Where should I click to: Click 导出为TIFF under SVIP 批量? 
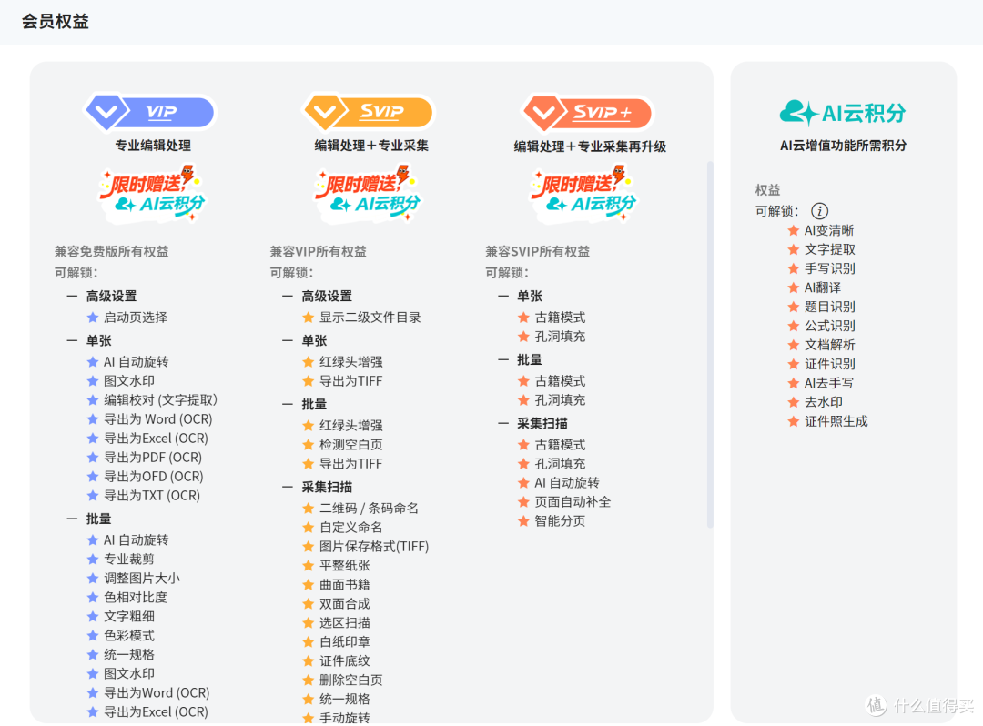click(x=351, y=464)
